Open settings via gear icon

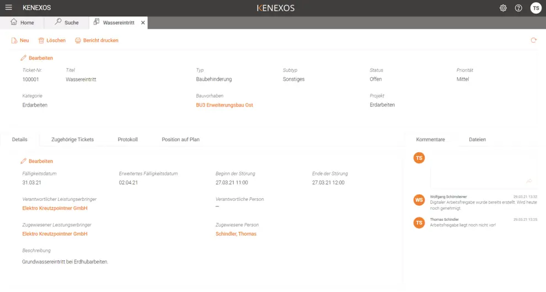pyautogui.click(x=503, y=8)
